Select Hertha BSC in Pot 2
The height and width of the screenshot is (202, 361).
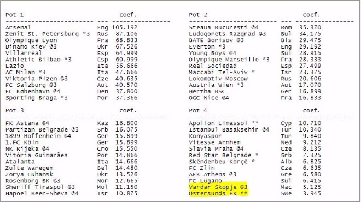[x=207, y=92]
